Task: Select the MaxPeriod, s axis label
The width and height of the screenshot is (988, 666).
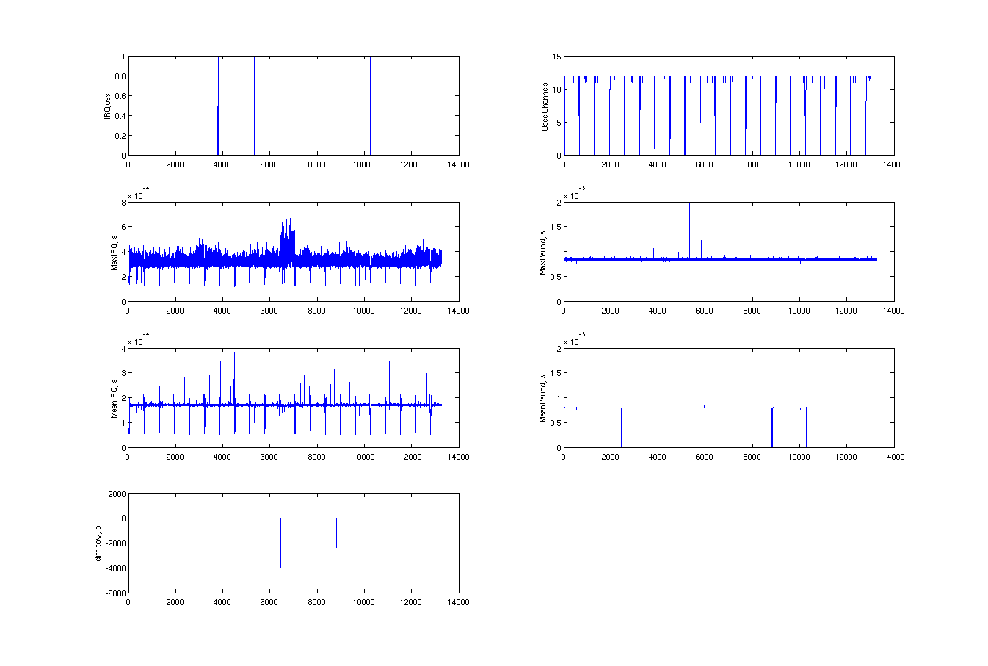Action: (543, 253)
